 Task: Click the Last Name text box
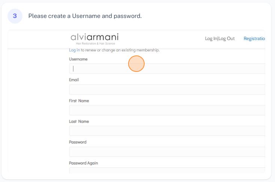click(x=167, y=131)
